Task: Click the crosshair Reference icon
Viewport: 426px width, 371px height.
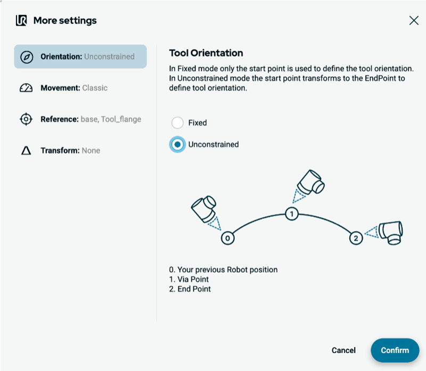Action: (x=26, y=119)
